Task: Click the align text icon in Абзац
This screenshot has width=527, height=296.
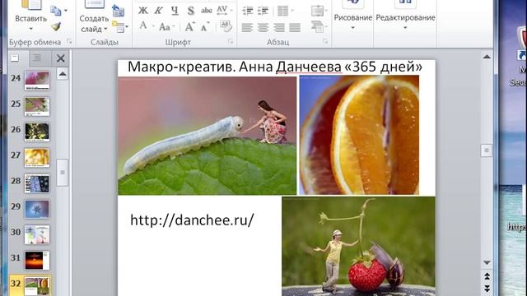Action: click(317, 11)
